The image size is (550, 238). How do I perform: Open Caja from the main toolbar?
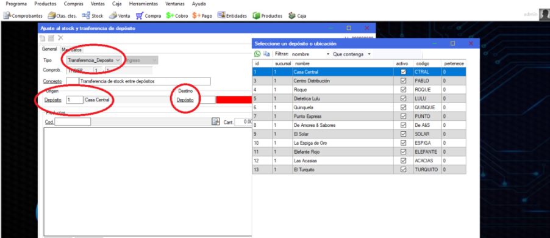click(x=298, y=16)
